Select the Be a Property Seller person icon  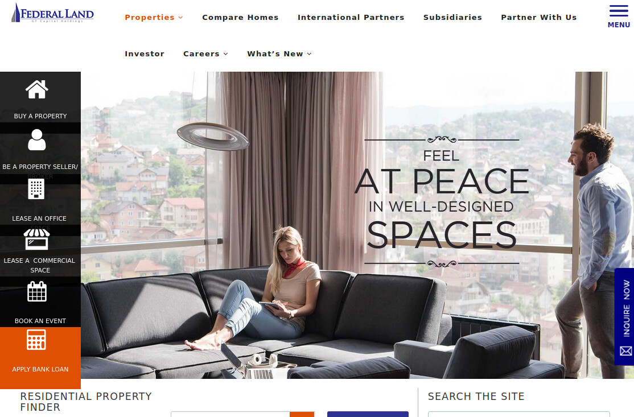pyautogui.click(x=37, y=140)
